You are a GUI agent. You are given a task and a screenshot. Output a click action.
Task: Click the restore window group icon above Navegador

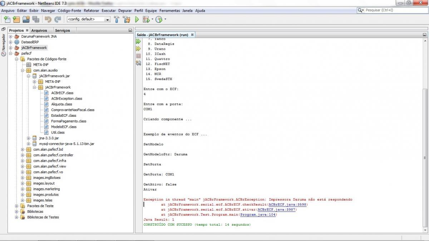pos(4,29)
